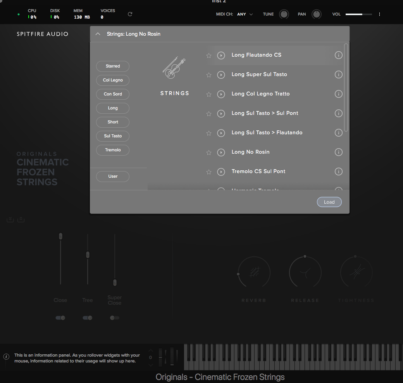
Task: Click the violin illustration in the preset browser
Action: (x=174, y=66)
